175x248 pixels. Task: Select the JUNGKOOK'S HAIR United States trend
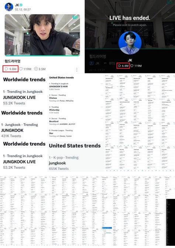(x=59, y=86)
